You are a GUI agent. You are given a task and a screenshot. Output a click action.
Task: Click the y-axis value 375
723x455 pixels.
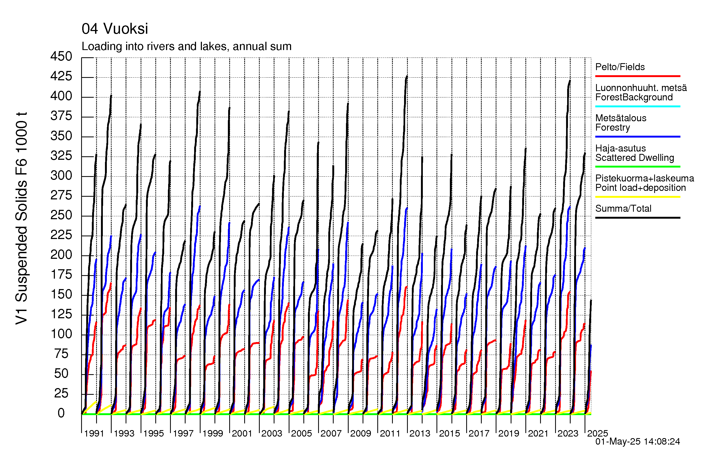coord(61,116)
